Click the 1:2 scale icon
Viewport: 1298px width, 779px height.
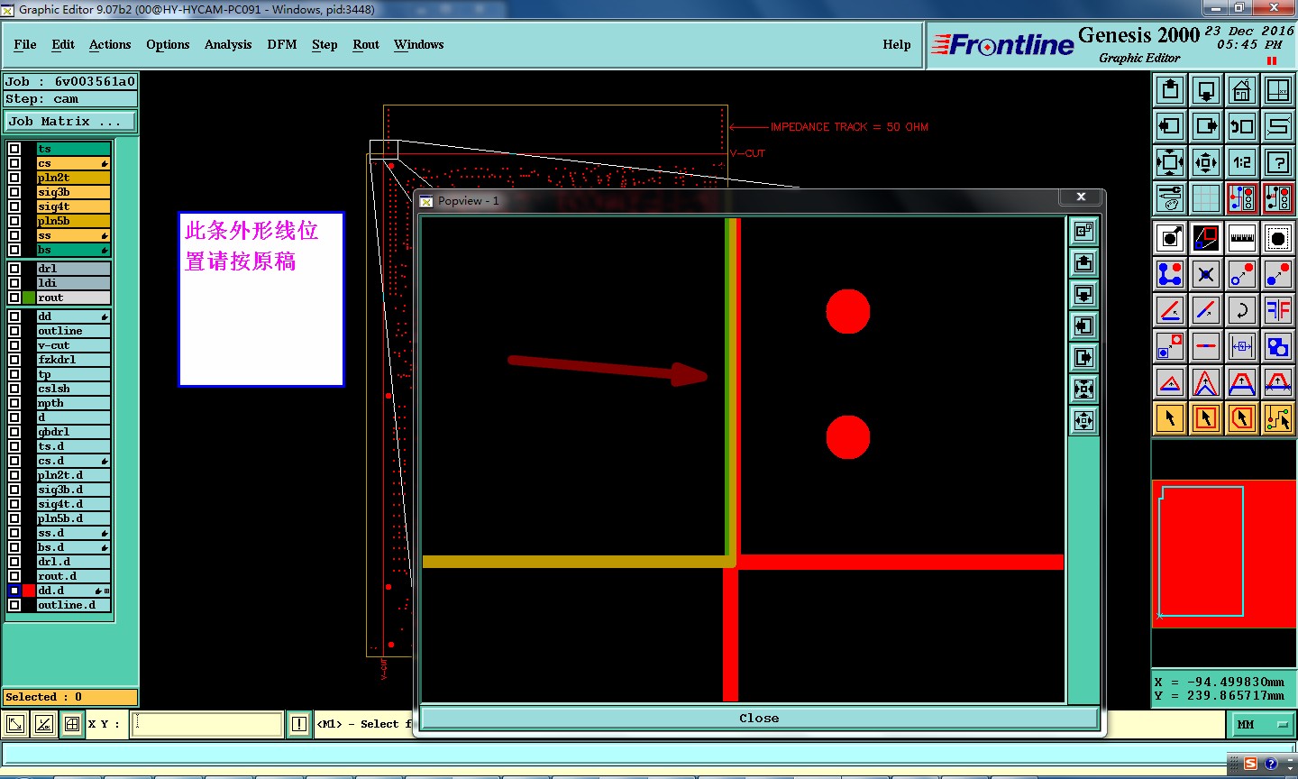click(1242, 162)
